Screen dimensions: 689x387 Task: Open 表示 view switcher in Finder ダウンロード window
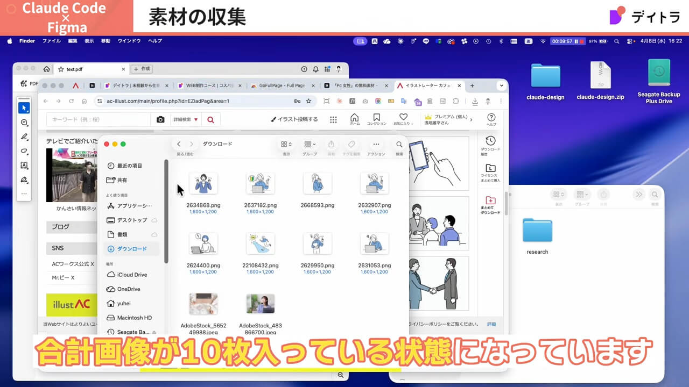[286, 145]
